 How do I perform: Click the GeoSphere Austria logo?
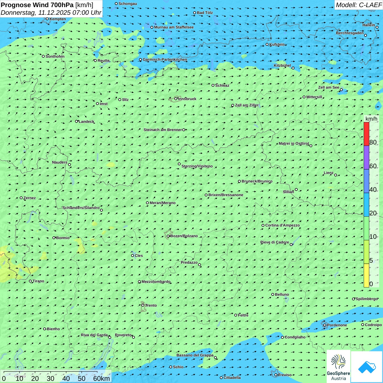tap(338, 366)
